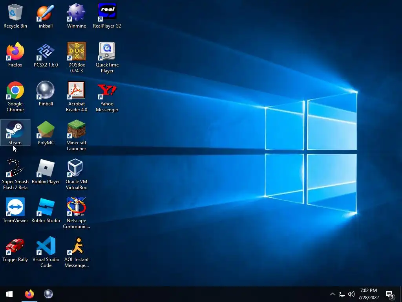Select the Firefox desktop shortcut
This screenshot has width=402, height=302.
tap(15, 55)
